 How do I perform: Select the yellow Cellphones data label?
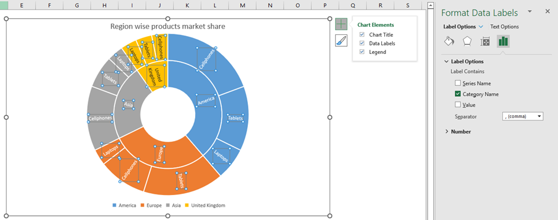pos(161,47)
